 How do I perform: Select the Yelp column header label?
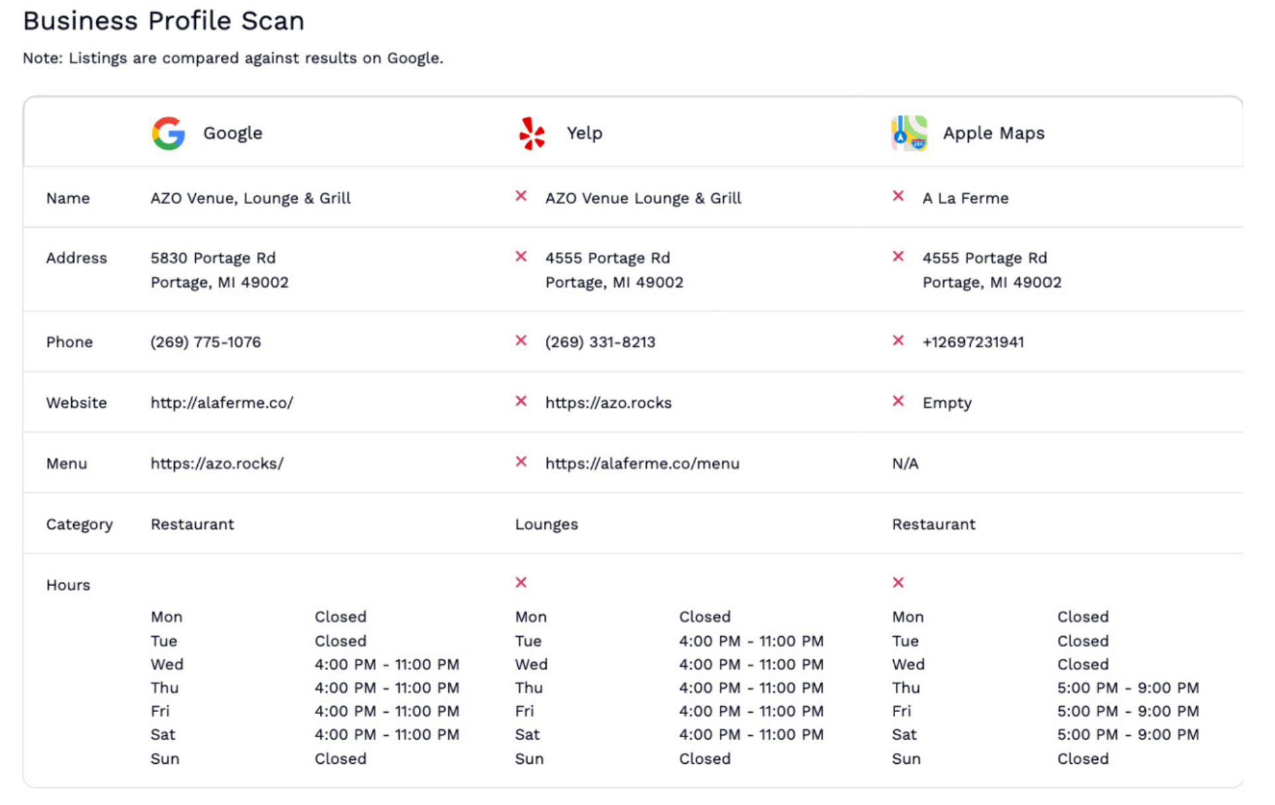coord(584,133)
